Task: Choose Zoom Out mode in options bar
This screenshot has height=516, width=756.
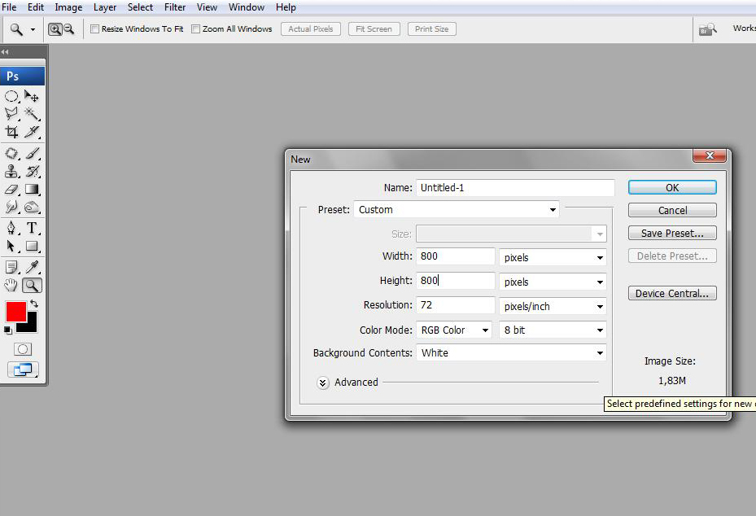Action: pyautogui.click(x=69, y=29)
